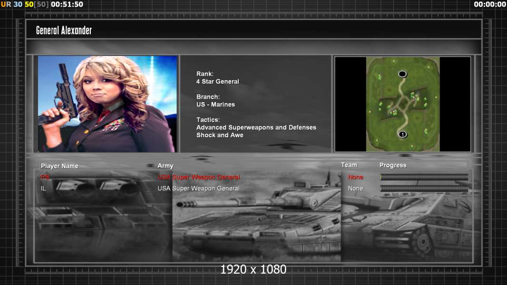Click the Team column header
Screen dimensions: 507x285
click(349, 165)
